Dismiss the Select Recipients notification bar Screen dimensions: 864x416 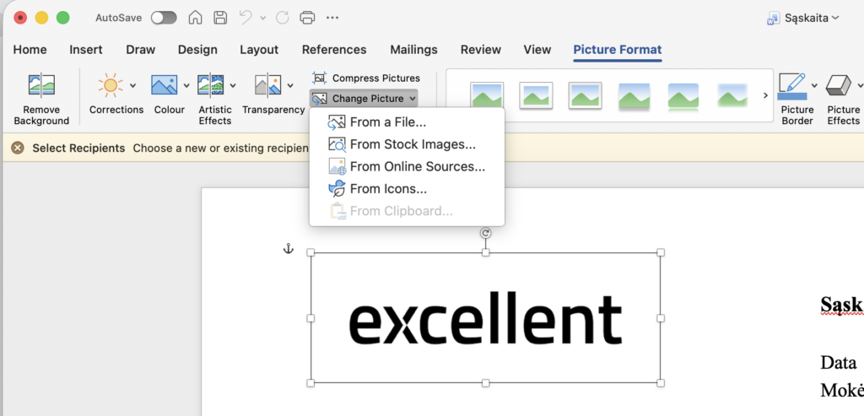point(18,148)
